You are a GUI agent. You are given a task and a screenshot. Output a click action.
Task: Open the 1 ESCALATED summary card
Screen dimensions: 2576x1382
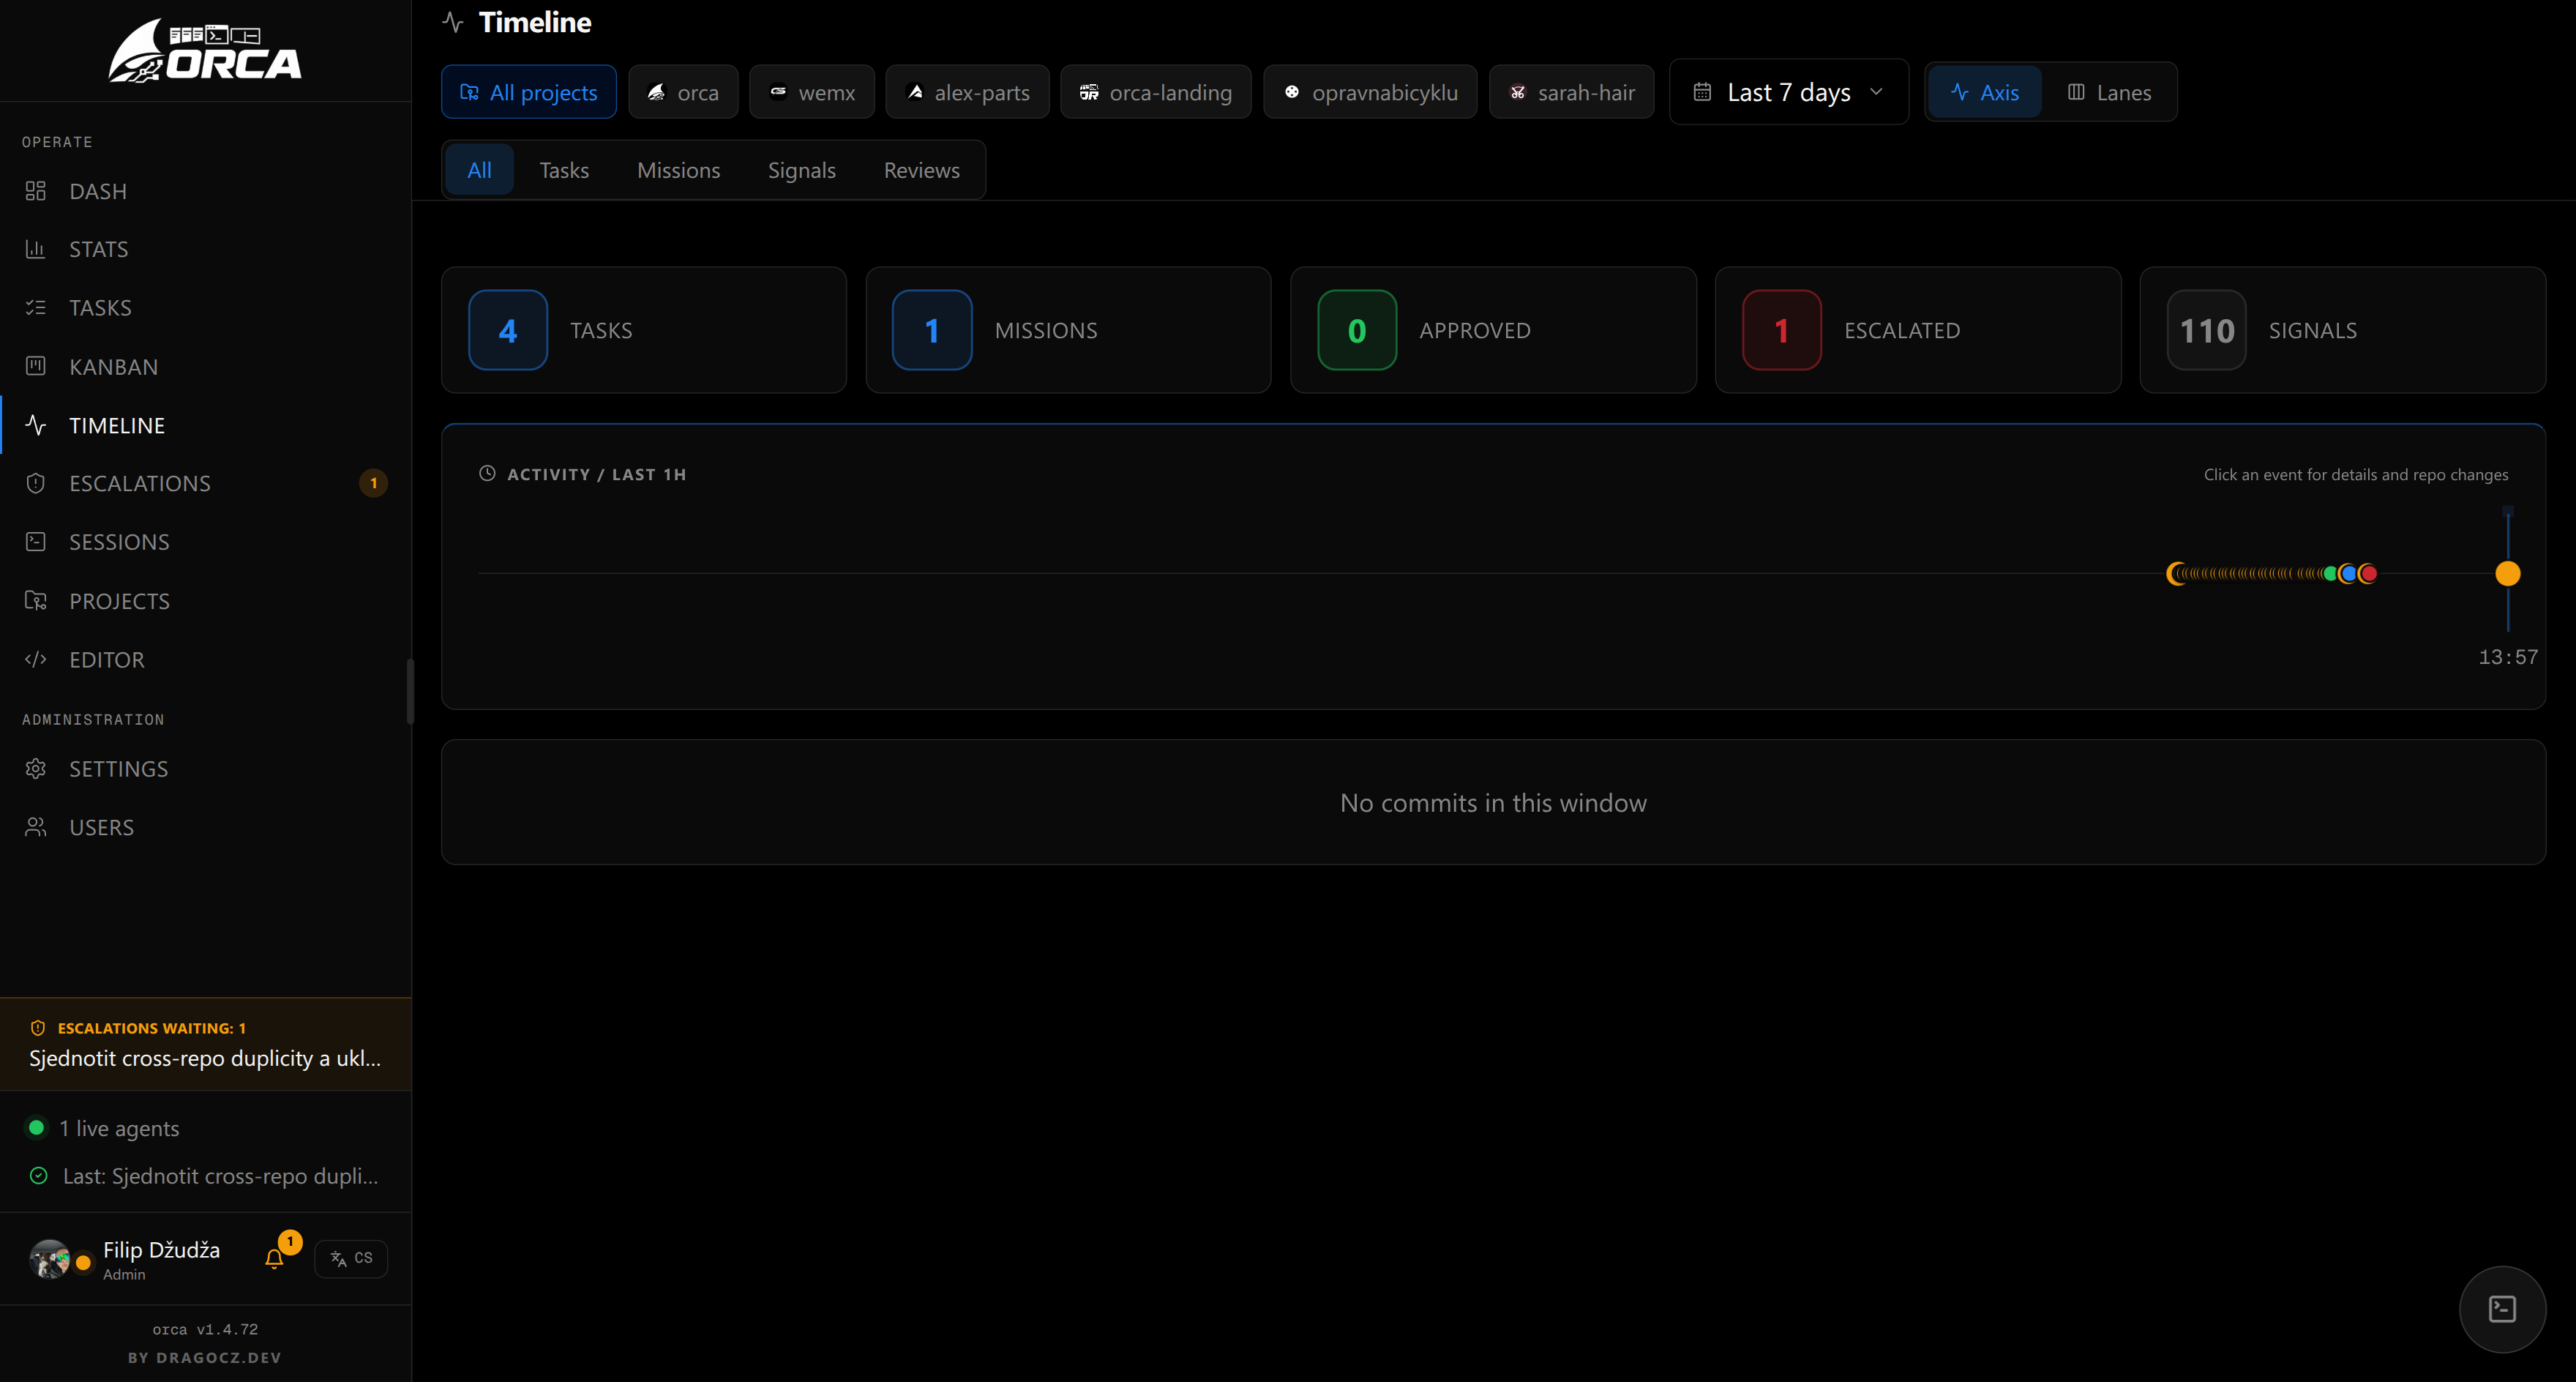[1918, 330]
